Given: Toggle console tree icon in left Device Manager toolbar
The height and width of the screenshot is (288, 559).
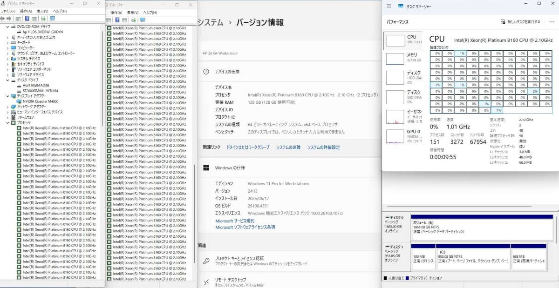Looking at the screenshot, I should tap(18, 19).
